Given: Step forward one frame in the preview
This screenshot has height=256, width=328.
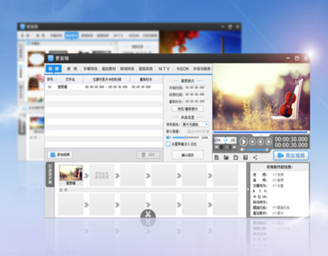Looking at the screenshot, I should pyautogui.click(x=268, y=142).
